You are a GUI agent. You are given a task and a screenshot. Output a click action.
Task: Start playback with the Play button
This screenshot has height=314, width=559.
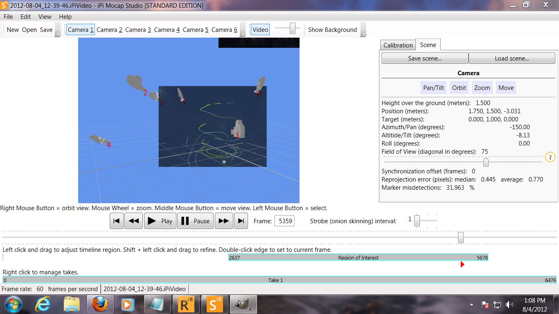[160, 221]
